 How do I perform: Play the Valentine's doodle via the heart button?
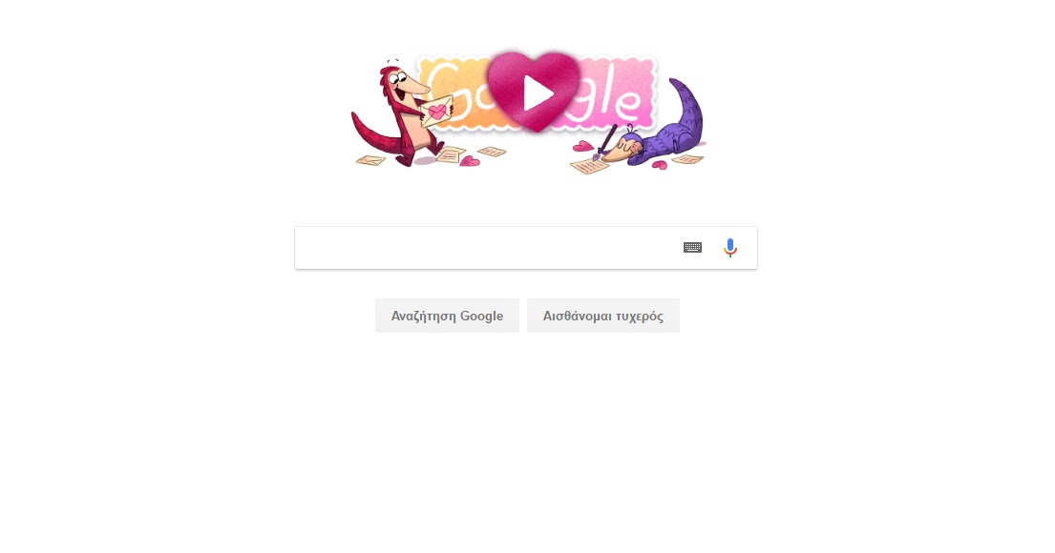point(534,92)
